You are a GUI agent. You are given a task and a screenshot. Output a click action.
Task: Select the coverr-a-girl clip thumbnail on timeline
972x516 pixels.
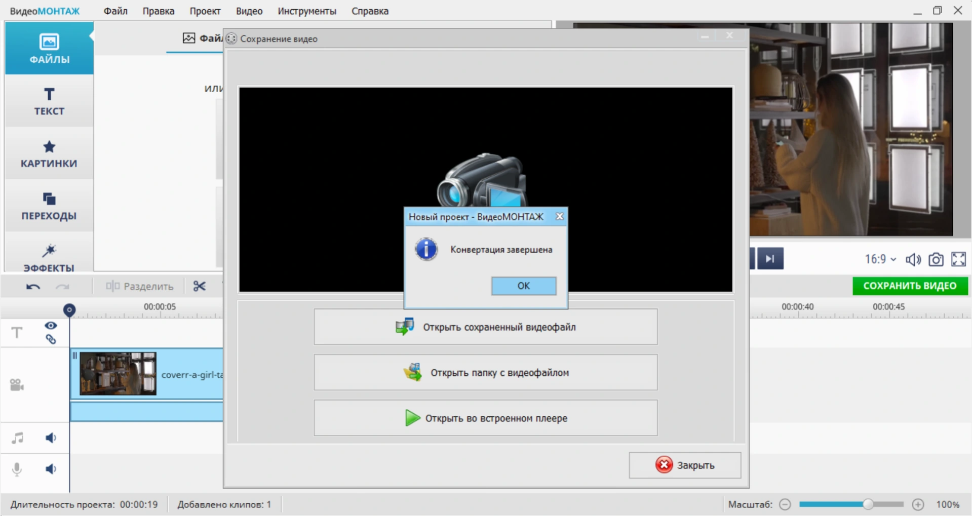click(x=118, y=374)
